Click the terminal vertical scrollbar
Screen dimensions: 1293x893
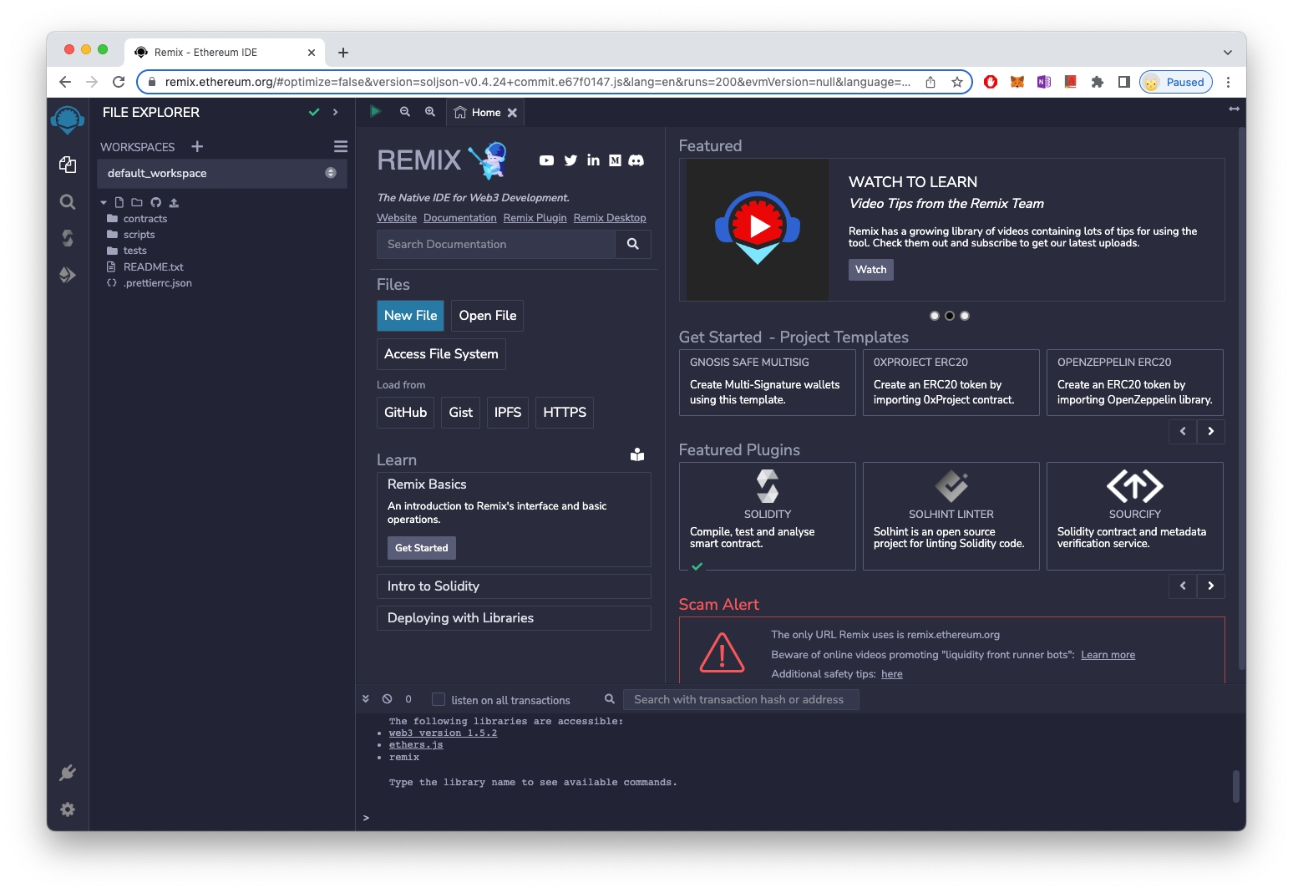[1235, 786]
